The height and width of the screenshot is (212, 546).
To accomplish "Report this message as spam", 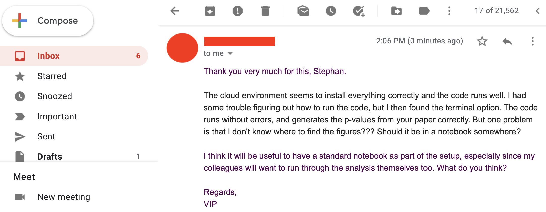I will (x=237, y=11).
